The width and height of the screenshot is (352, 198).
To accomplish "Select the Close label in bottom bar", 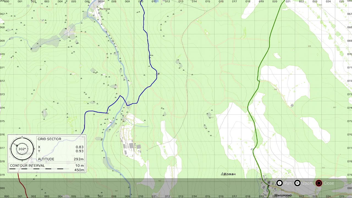I will tap(329, 183).
